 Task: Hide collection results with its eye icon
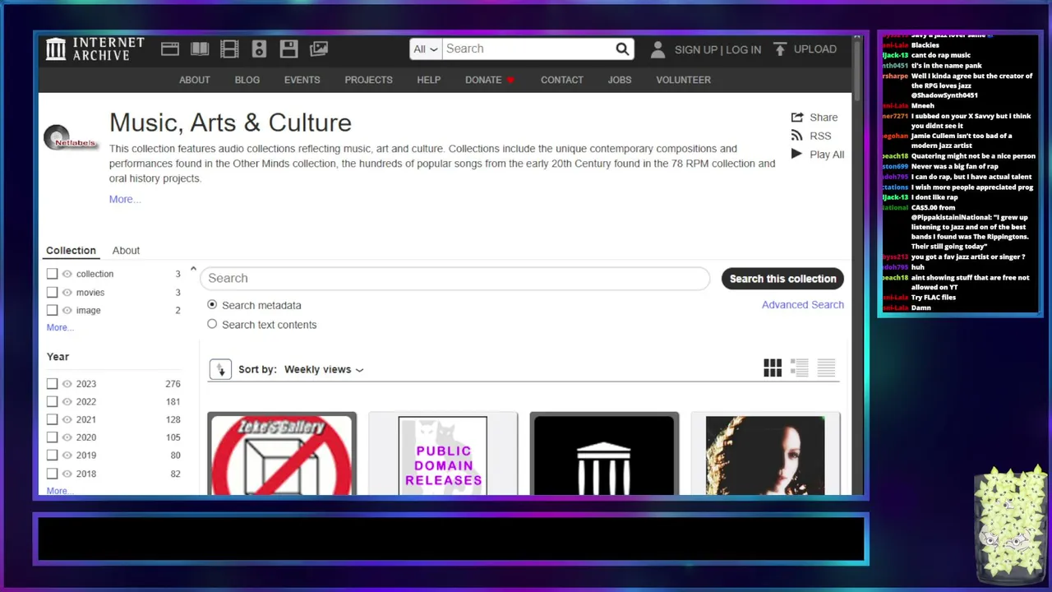(x=67, y=274)
